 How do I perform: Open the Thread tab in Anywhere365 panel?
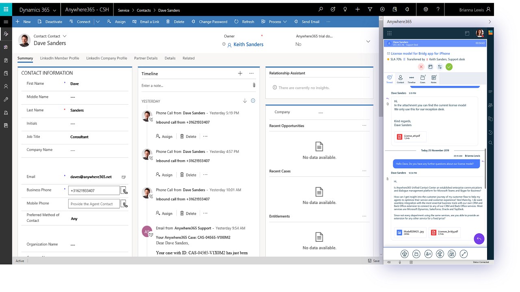pos(389,79)
